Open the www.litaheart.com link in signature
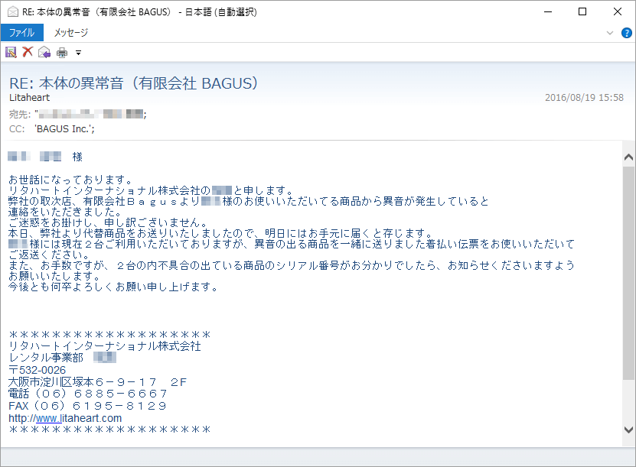The image size is (636, 467). pos(65,418)
